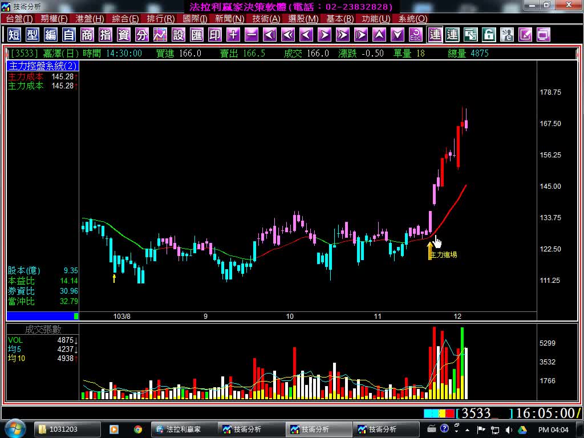Click the Esc toolbar button
The width and height of the screenshot is (584, 438).
click(x=416, y=35)
